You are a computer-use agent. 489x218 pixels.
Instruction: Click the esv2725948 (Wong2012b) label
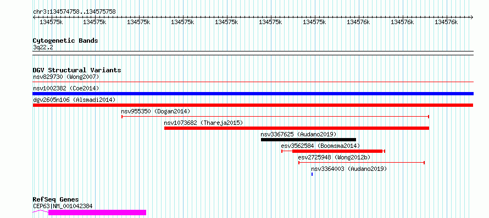pyautogui.click(x=334, y=157)
